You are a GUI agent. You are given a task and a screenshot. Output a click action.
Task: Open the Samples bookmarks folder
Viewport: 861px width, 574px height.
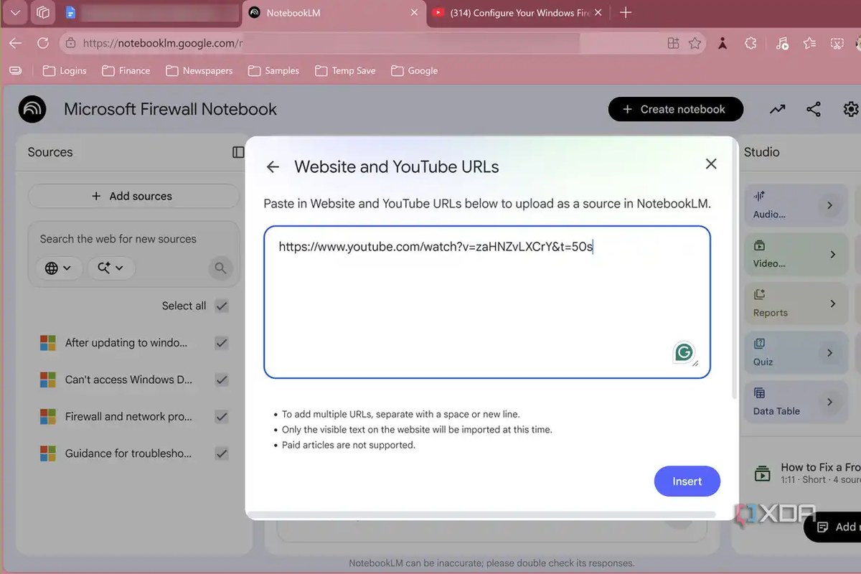click(x=273, y=70)
